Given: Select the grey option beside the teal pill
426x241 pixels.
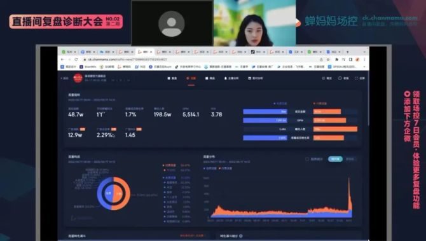Looking at the screenshot, I should [x=350, y=159].
